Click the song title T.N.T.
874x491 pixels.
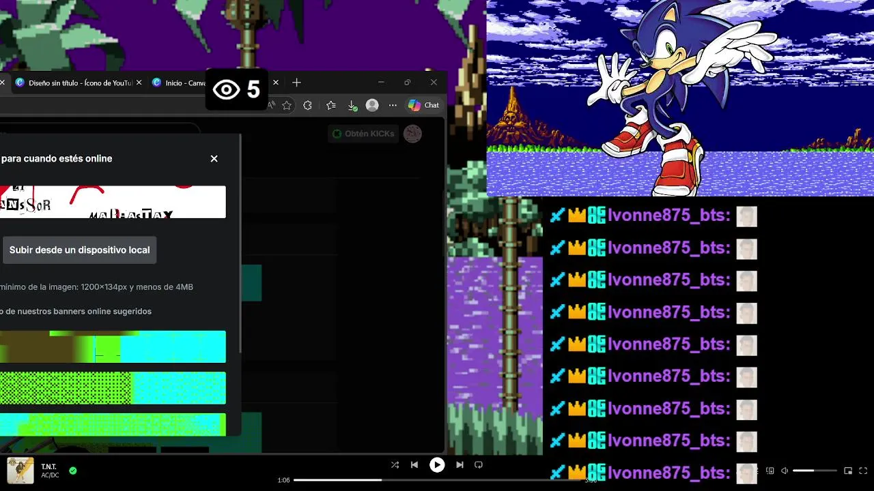(48, 466)
